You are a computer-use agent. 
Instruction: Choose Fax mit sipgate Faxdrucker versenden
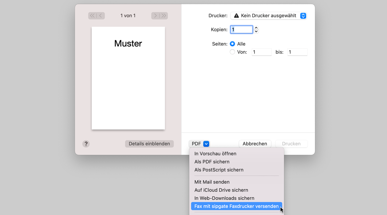point(236,206)
